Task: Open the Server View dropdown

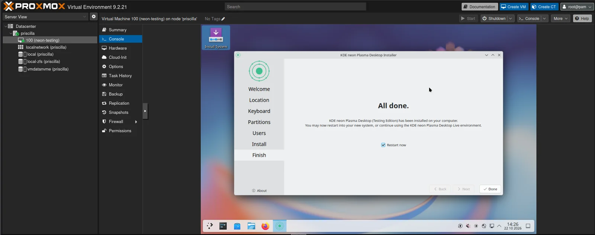Action: [45, 17]
